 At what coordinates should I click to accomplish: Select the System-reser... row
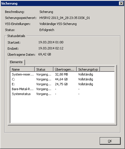coord(62,74)
